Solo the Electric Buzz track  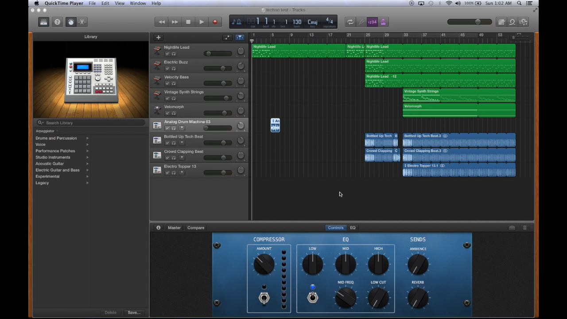[x=174, y=69]
